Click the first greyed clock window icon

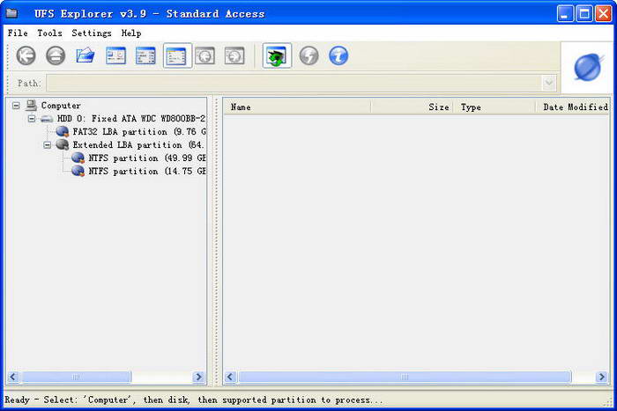205,55
